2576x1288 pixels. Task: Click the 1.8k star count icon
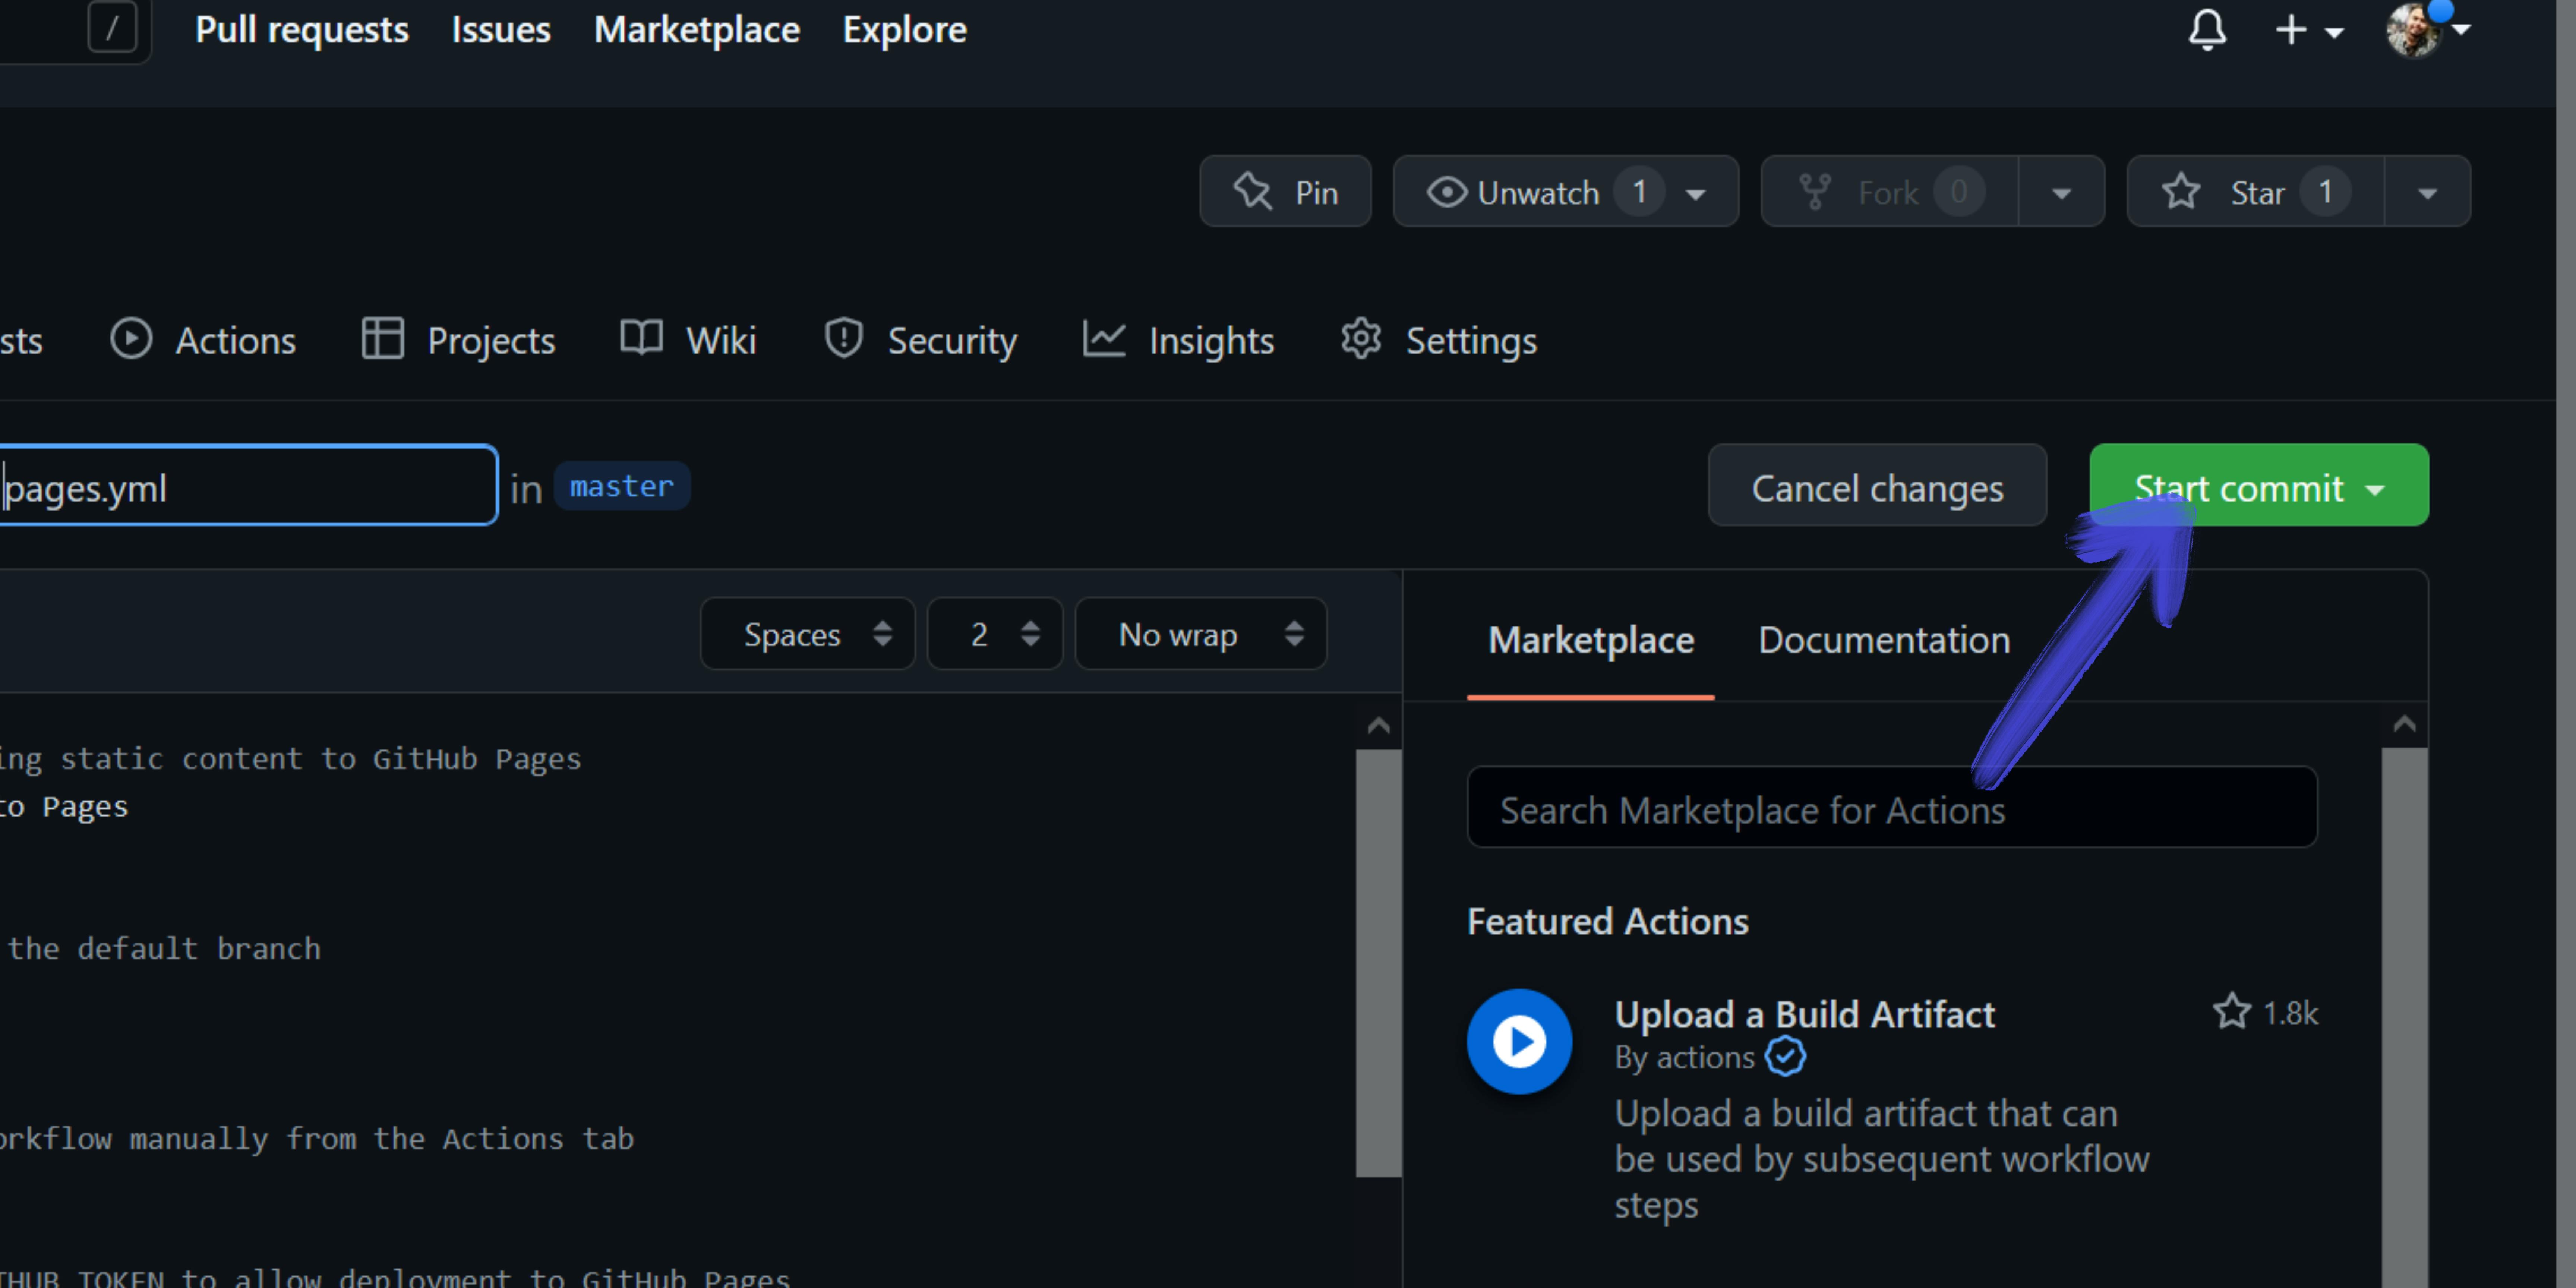click(x=2232, y=1012)
